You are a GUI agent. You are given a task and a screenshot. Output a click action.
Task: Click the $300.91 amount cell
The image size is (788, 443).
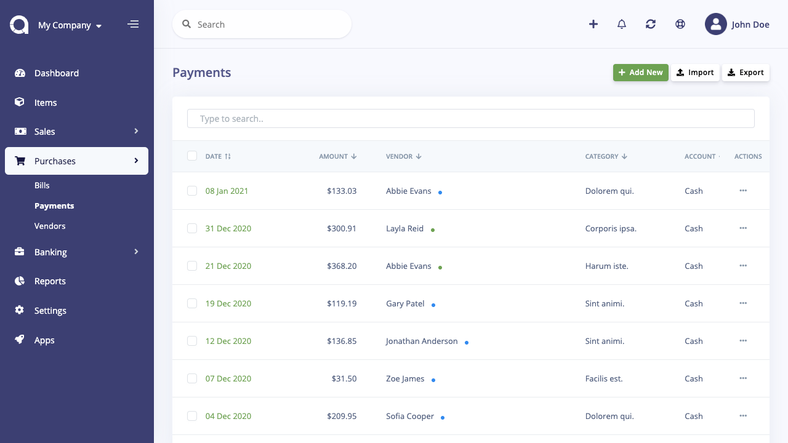342,228
